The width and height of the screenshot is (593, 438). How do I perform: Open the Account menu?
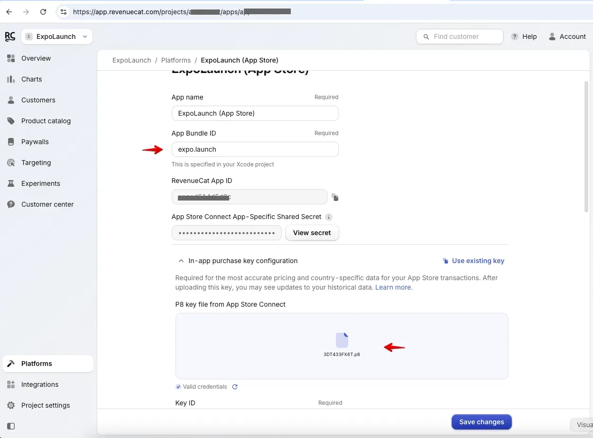click(x=567, y=36)
